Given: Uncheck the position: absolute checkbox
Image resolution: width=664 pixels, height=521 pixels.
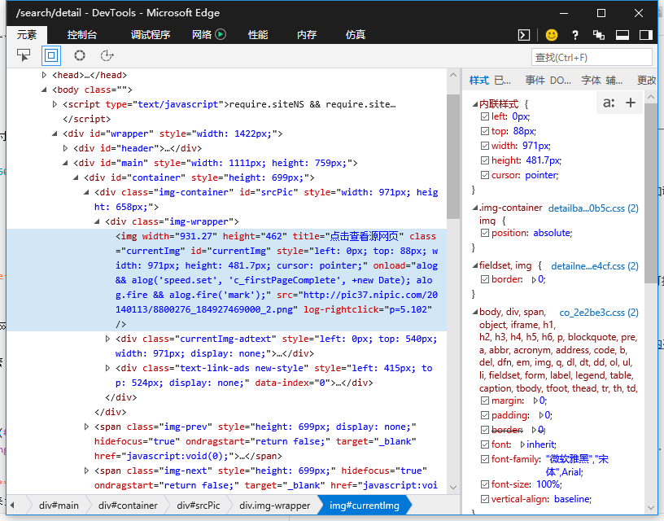Looking at the screenshot, I should click(486, 233).
